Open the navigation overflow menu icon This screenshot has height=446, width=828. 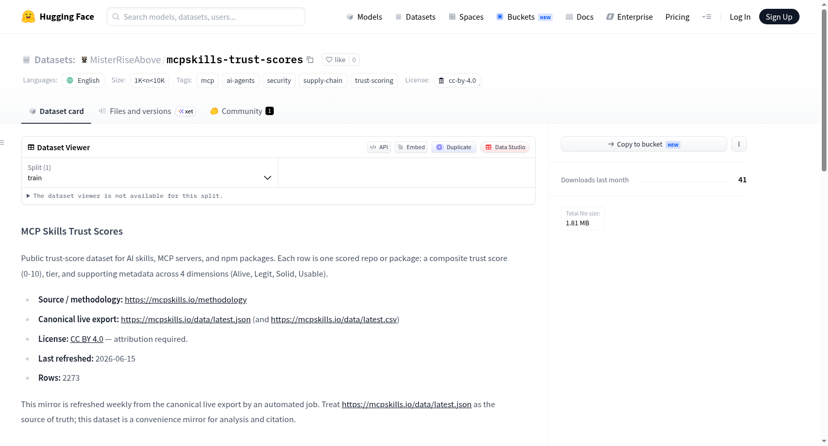(706, 17)
